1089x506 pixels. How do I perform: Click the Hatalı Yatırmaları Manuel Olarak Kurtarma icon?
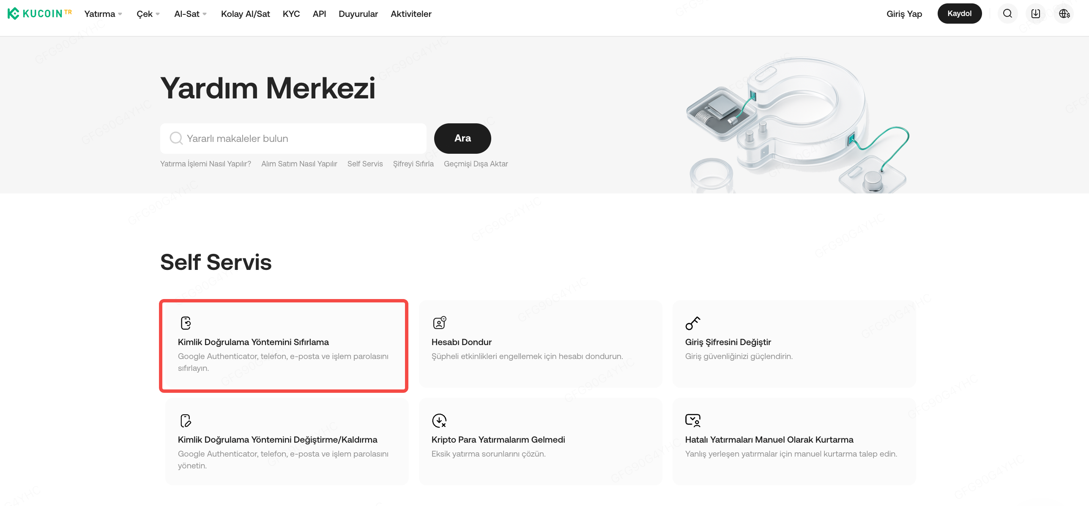coord(692,420)
